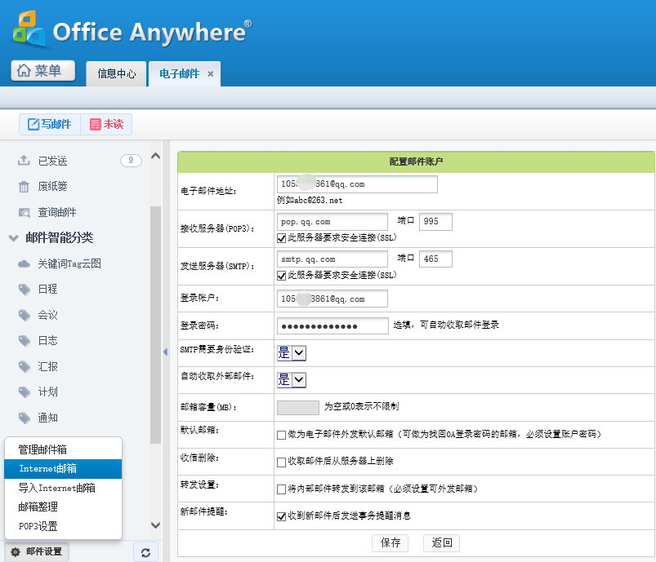Screen dimensions: 656x562
Task: Open SMTP需要身份验证 dropdown
Action: tap(292, 352)
